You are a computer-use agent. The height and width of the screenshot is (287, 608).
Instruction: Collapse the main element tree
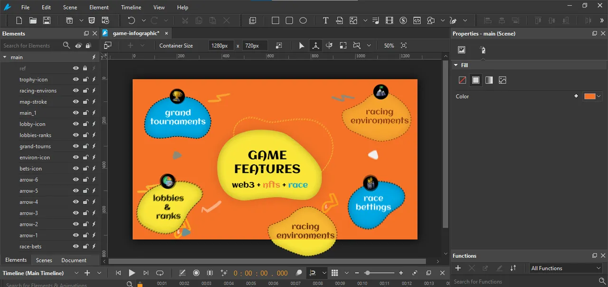tap(5, 57)
